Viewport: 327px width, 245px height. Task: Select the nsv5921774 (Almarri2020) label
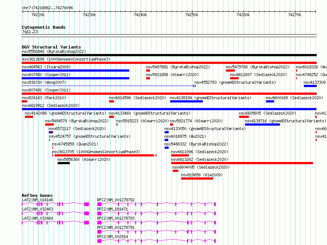click(196, 121)
